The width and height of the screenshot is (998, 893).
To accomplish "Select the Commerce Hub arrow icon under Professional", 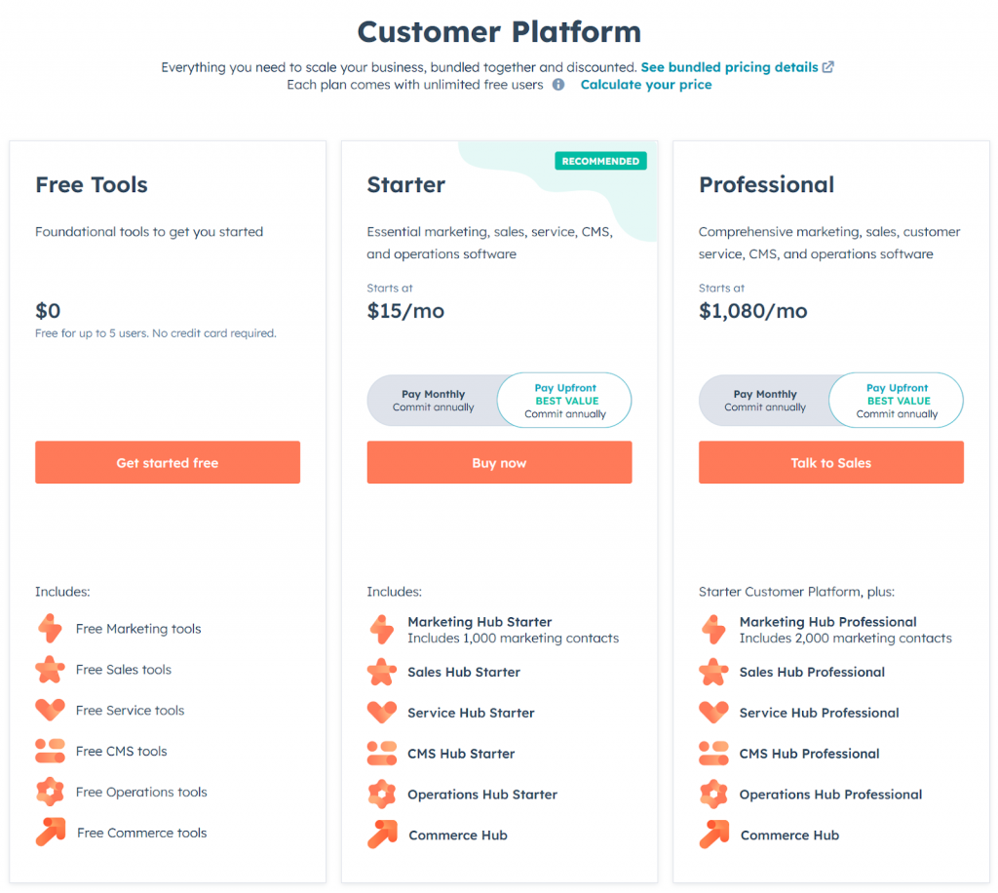I will [x=713, y=835].
